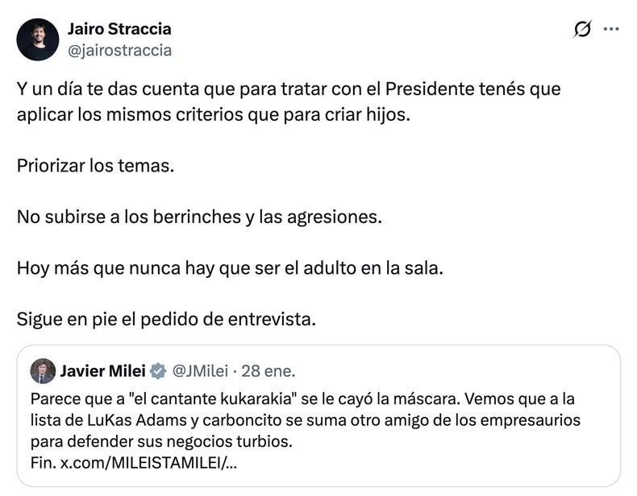Click the Grok slashed-circle icon
This screenshot has height=496, width=637.
coord(581,30)
